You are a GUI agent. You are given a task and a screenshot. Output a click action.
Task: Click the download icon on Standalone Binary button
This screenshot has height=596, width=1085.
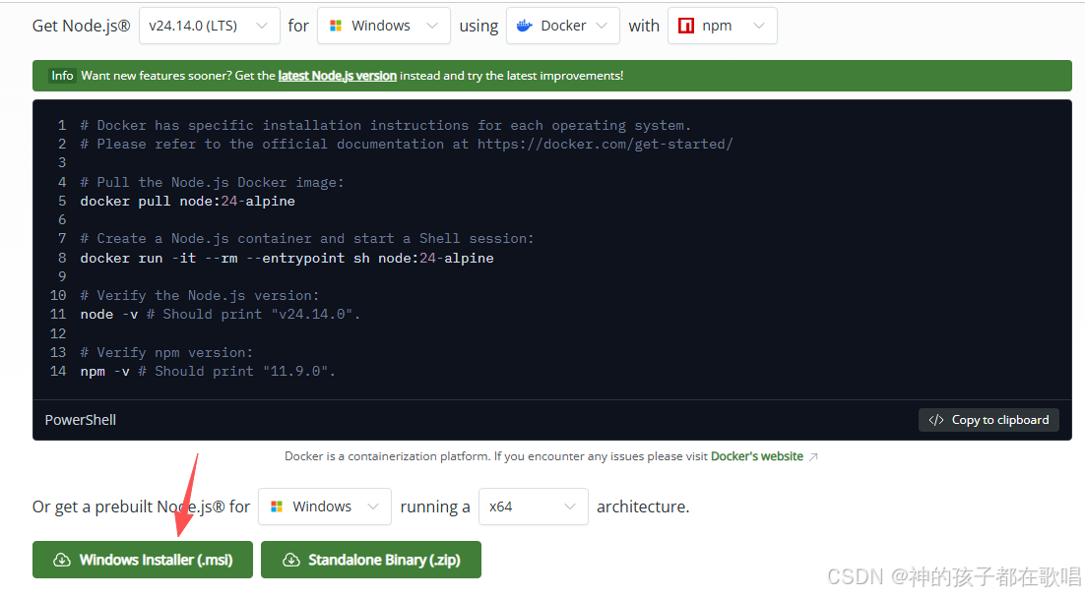pos(290,560)
